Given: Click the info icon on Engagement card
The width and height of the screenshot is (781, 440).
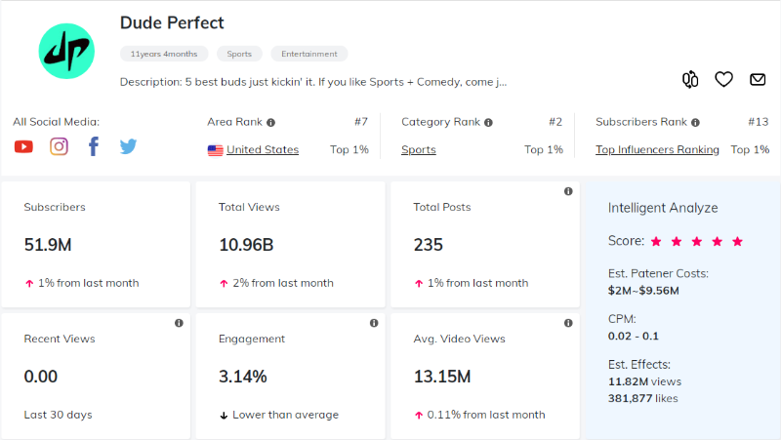Looking at the screenshot, I should [374, 323].
